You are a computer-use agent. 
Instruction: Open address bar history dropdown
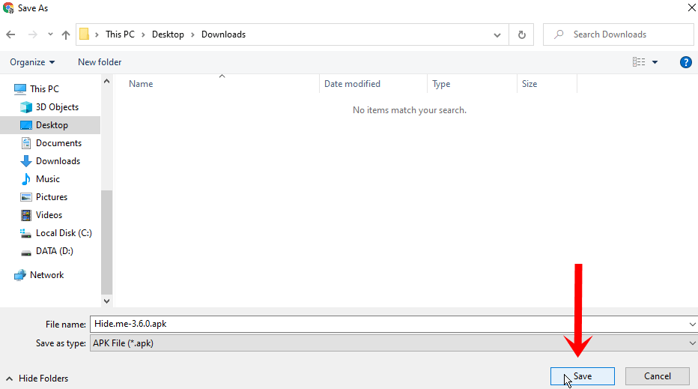point(497,34)
